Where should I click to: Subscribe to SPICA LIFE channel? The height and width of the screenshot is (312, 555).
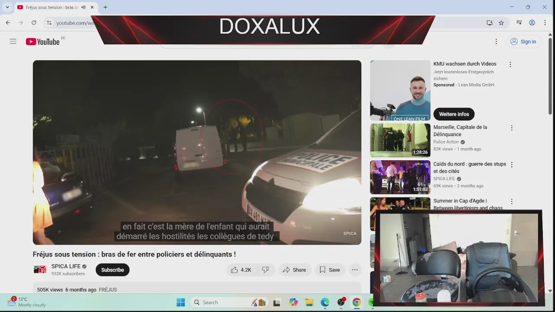point(112,270)
